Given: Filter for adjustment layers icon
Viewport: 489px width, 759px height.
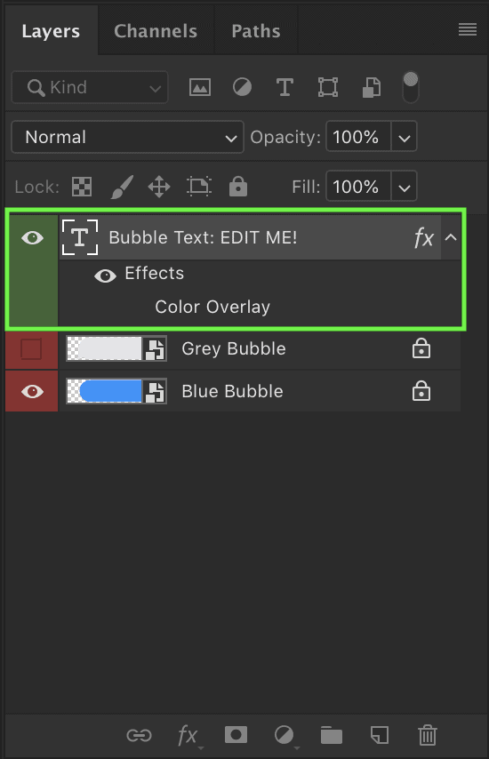Looking at the screenshot, I should click(x=242, y=88).
